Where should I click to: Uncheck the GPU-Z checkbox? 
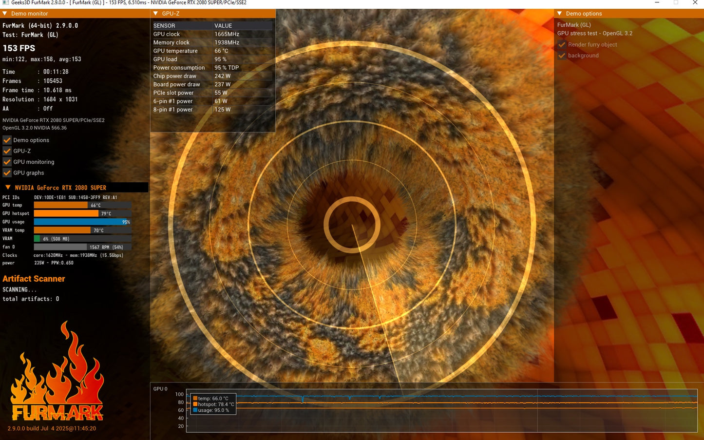(x=7, y=151)
